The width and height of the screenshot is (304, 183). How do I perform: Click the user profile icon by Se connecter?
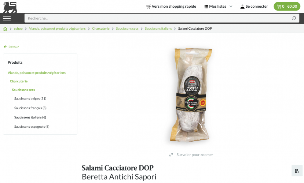[242, 7]
